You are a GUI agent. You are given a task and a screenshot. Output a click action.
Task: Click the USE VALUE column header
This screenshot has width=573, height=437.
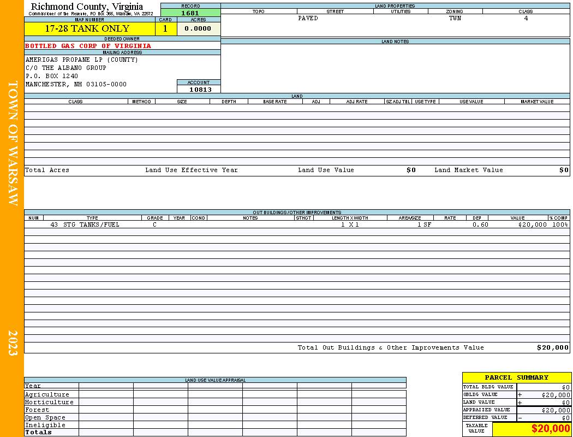click(471, 102)
